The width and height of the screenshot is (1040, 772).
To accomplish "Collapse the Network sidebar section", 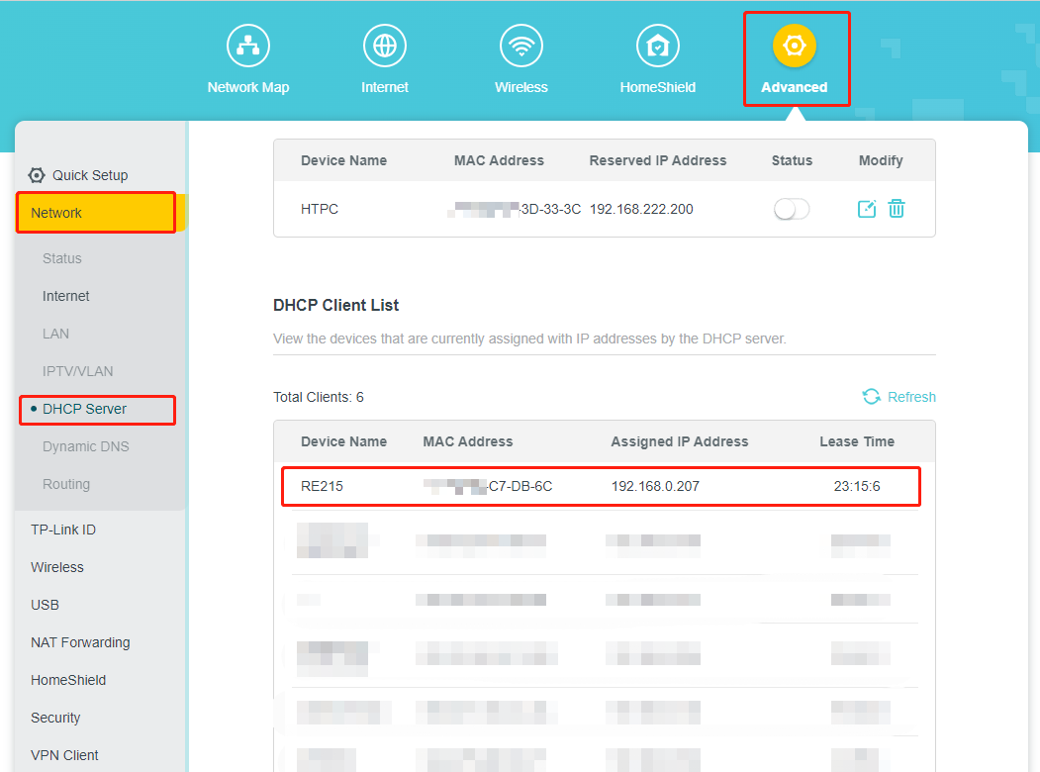I will (x=56, y=212).
